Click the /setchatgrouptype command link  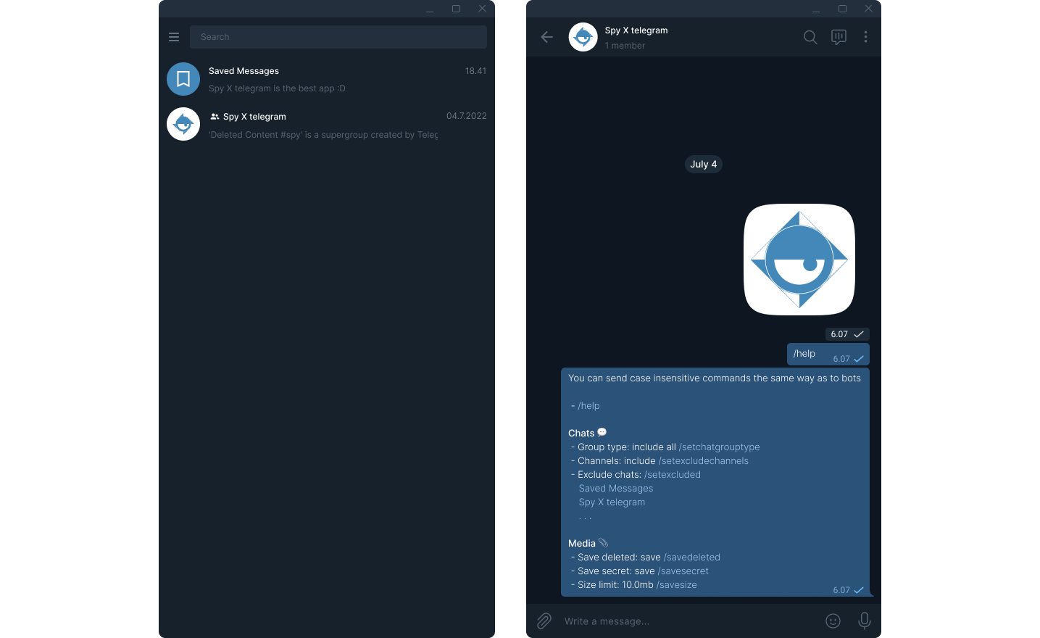pyautogui.click(x=720, y=447)
